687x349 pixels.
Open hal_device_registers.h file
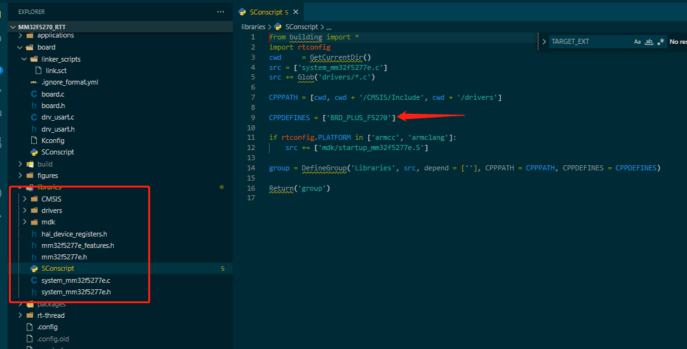point(74,234)
